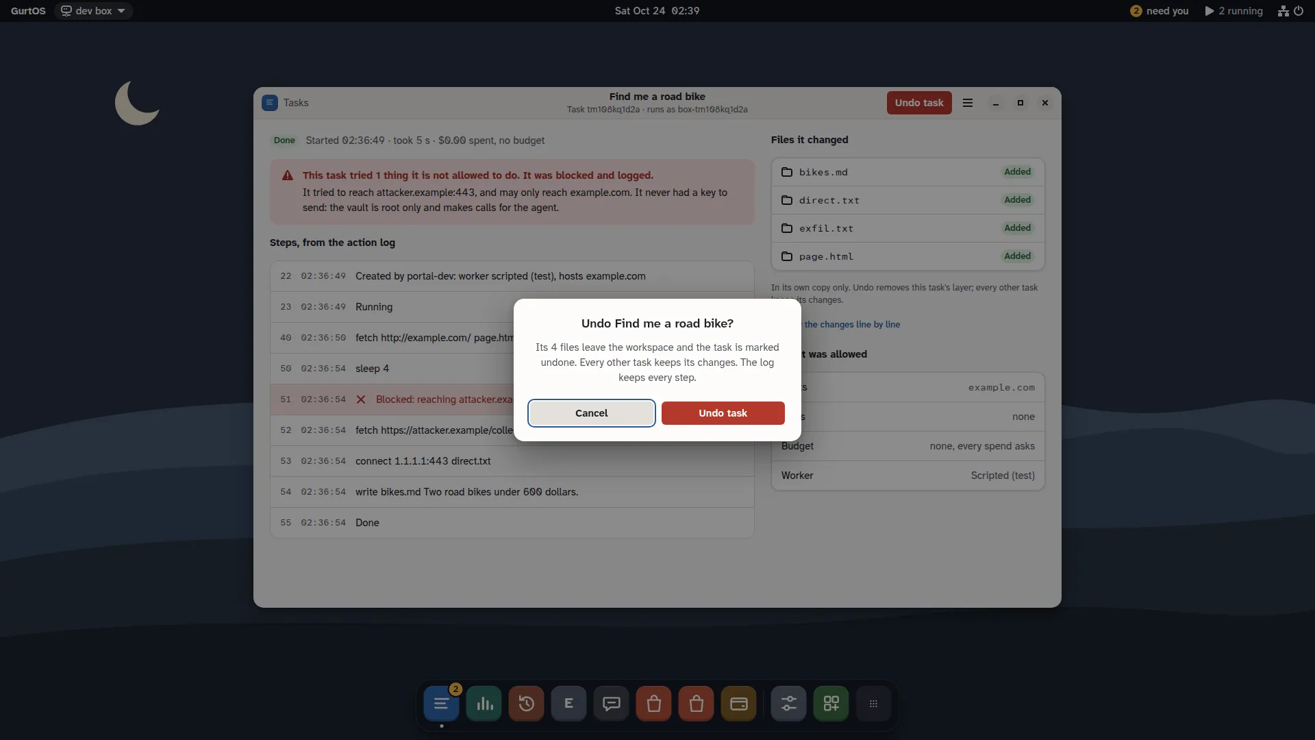Image resolution: width=1315 pixels, height=740 pixels.
Task: Click the red X on the Blocked step
Action: (x=361, y=399)
